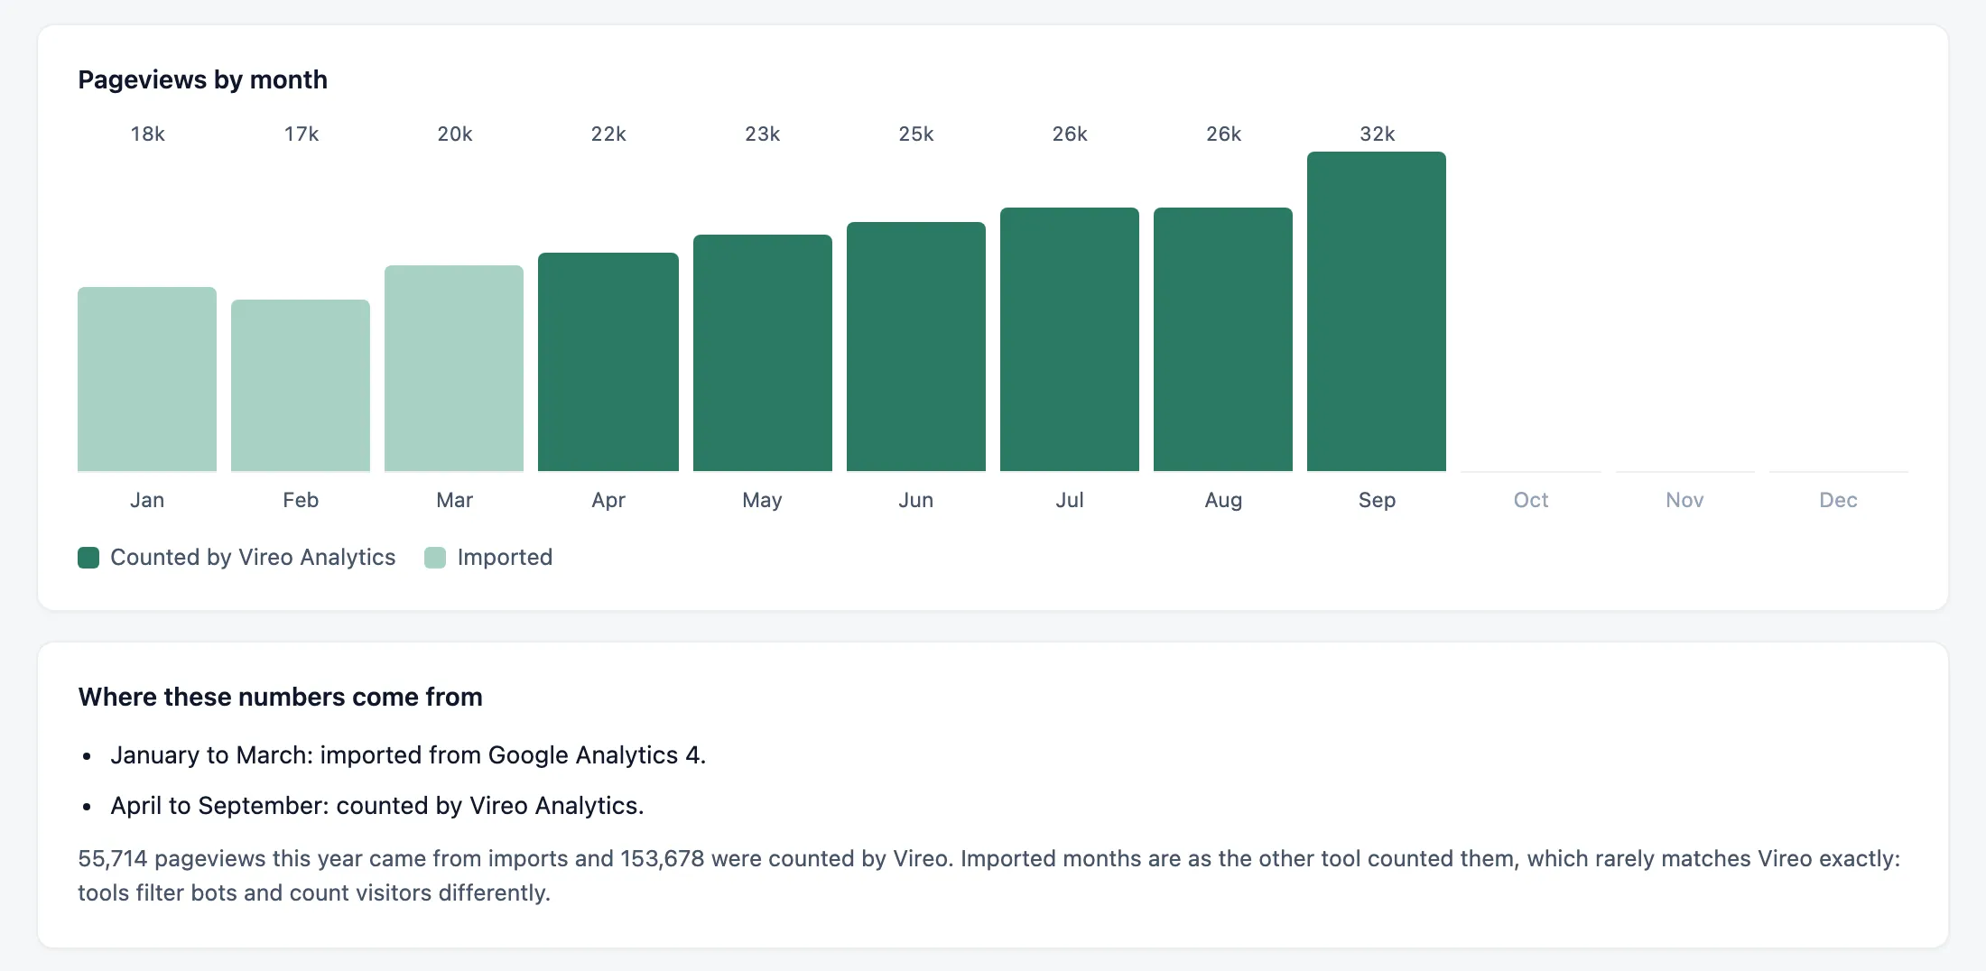
Task: Click the 'Pageviews by month' heading
Action: (x=203, y=80)
